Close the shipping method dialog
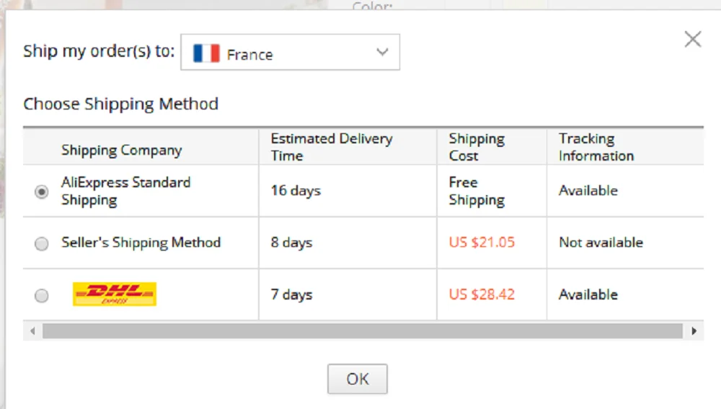Image resolution: width=721 pixels, height=409 pixels. click(692, 40)
